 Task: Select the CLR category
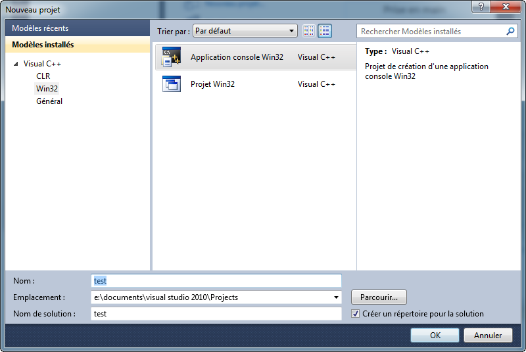pos(43,76)
